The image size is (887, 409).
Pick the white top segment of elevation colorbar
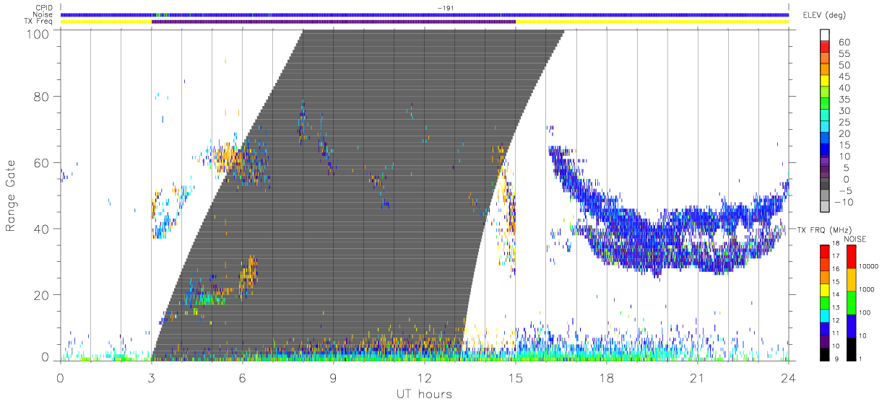point(825,35)
